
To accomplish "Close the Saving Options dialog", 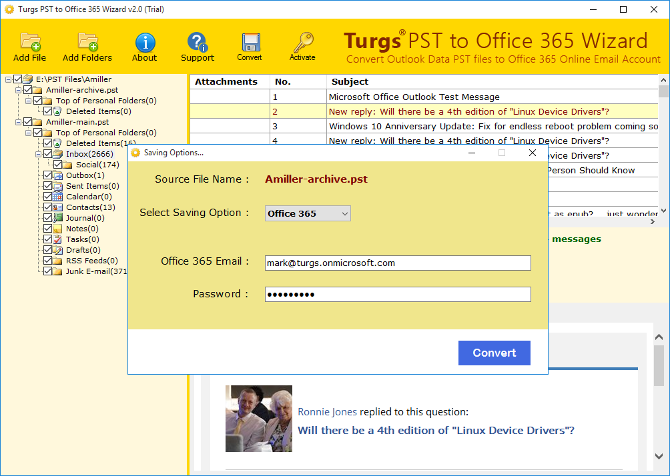I will click(533, 153).
